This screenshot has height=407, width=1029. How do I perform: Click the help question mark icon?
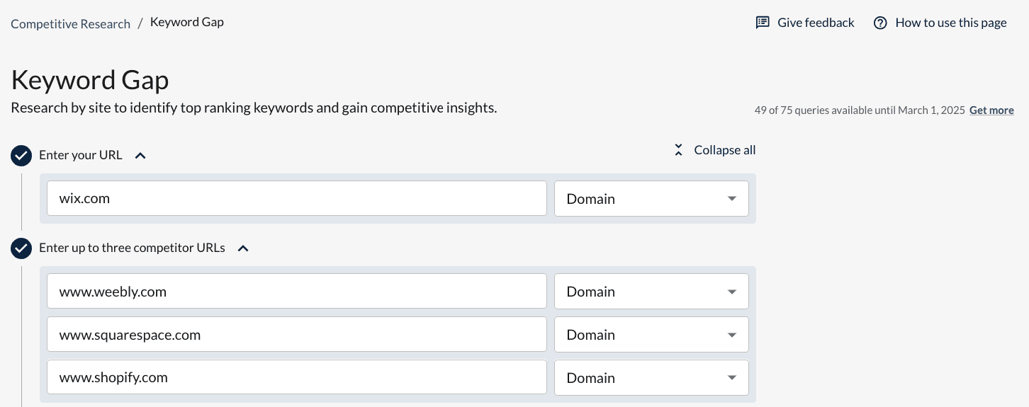(x=880, y=23)
